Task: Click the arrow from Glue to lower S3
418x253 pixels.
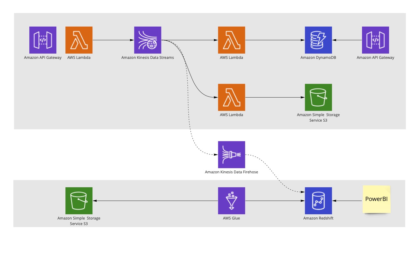Action: click(155, 201)
